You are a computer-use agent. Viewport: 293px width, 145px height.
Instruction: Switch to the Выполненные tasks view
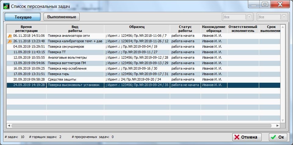tap(62, 17)
